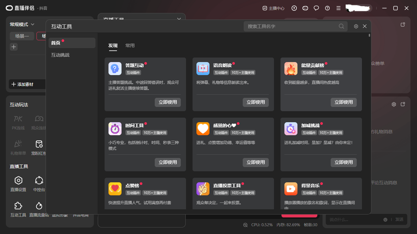The image size is (417, 234).
Task: Click the 能量贡献榜 fire icon
Action: coord(291,69)
